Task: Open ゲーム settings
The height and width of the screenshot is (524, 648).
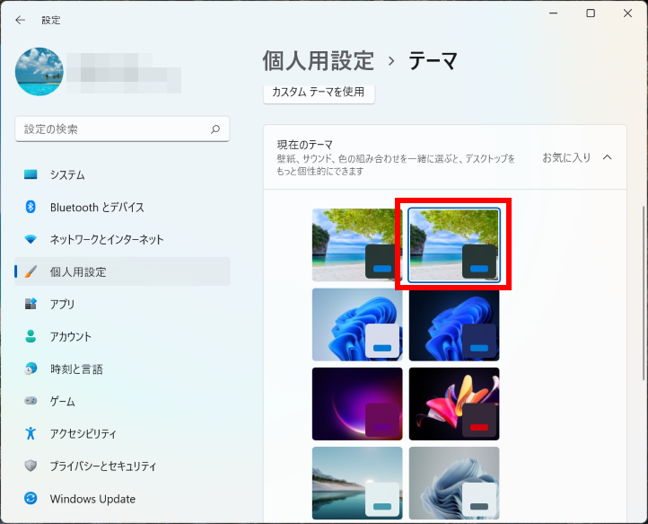Action: [122, 401]
